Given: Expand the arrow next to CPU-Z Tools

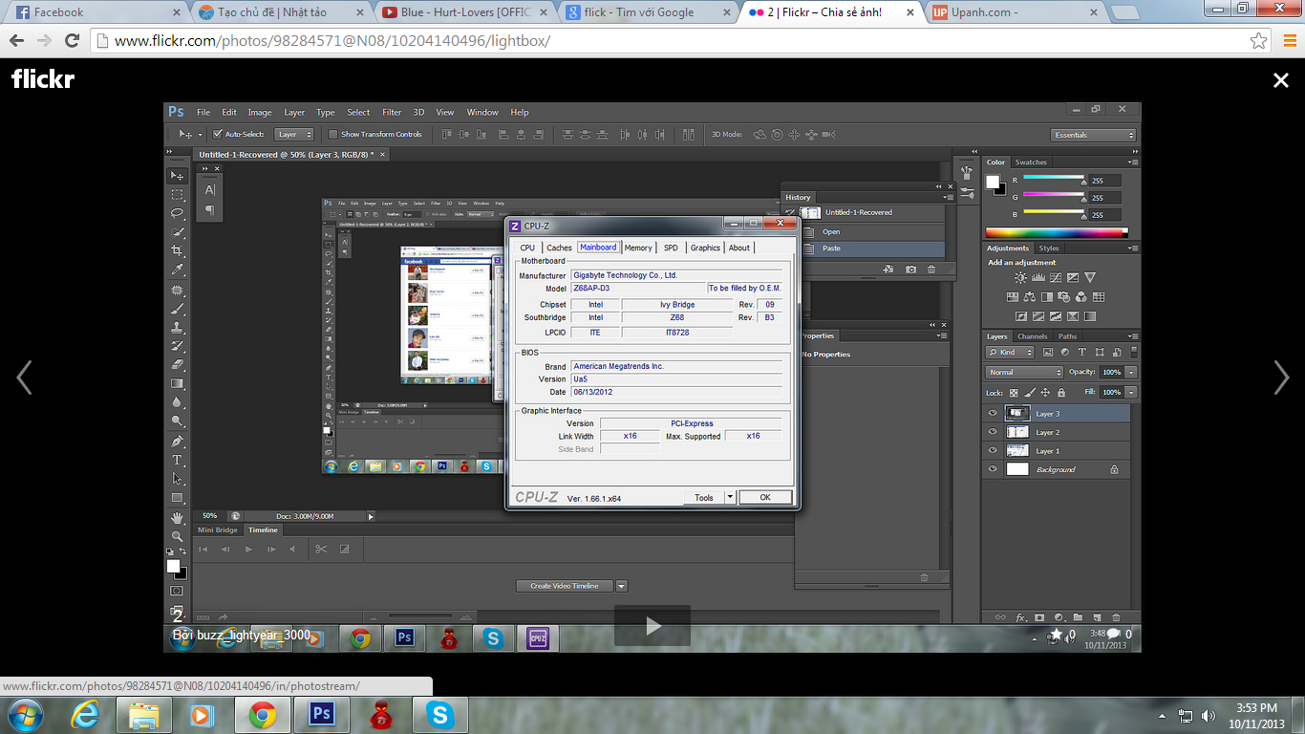Looking at the screenshot, I should click(730, 497).
